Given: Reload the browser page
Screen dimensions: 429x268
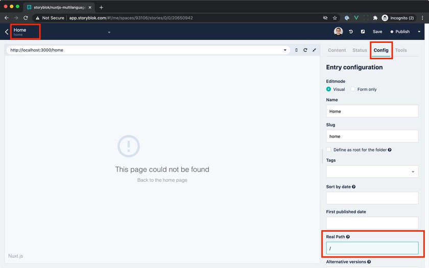Looking at the screenshot, I should pos(26,18).
